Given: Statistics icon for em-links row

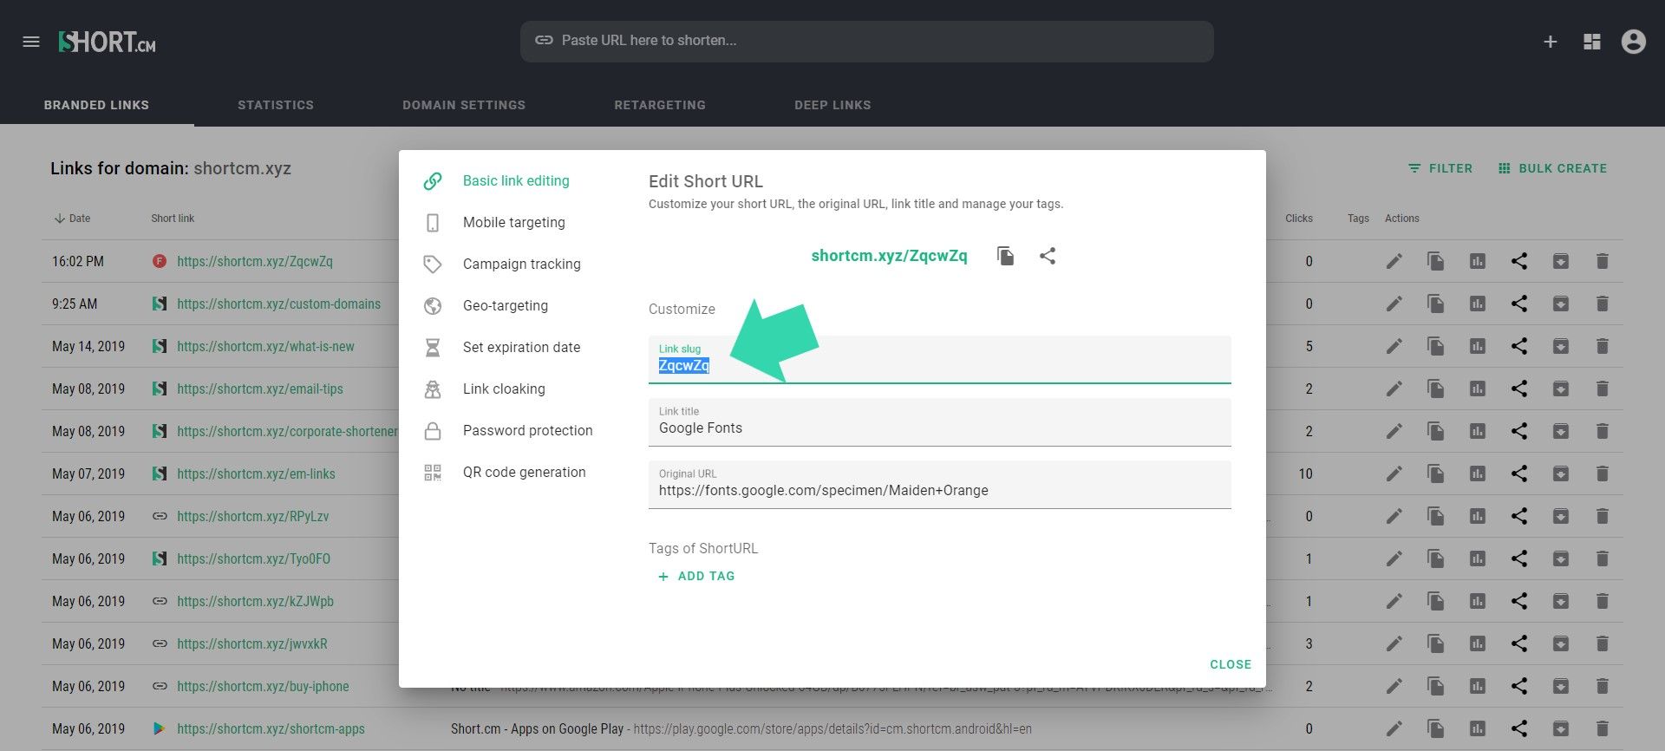Looking at the screenshot, I should click(x=1478, y=473).
